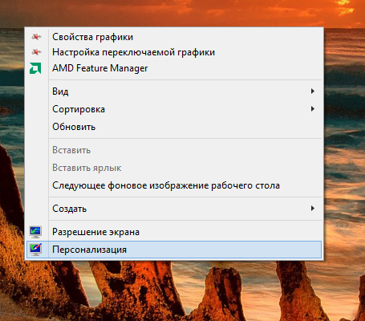Open the Вид menu item

tap(174, 91)
